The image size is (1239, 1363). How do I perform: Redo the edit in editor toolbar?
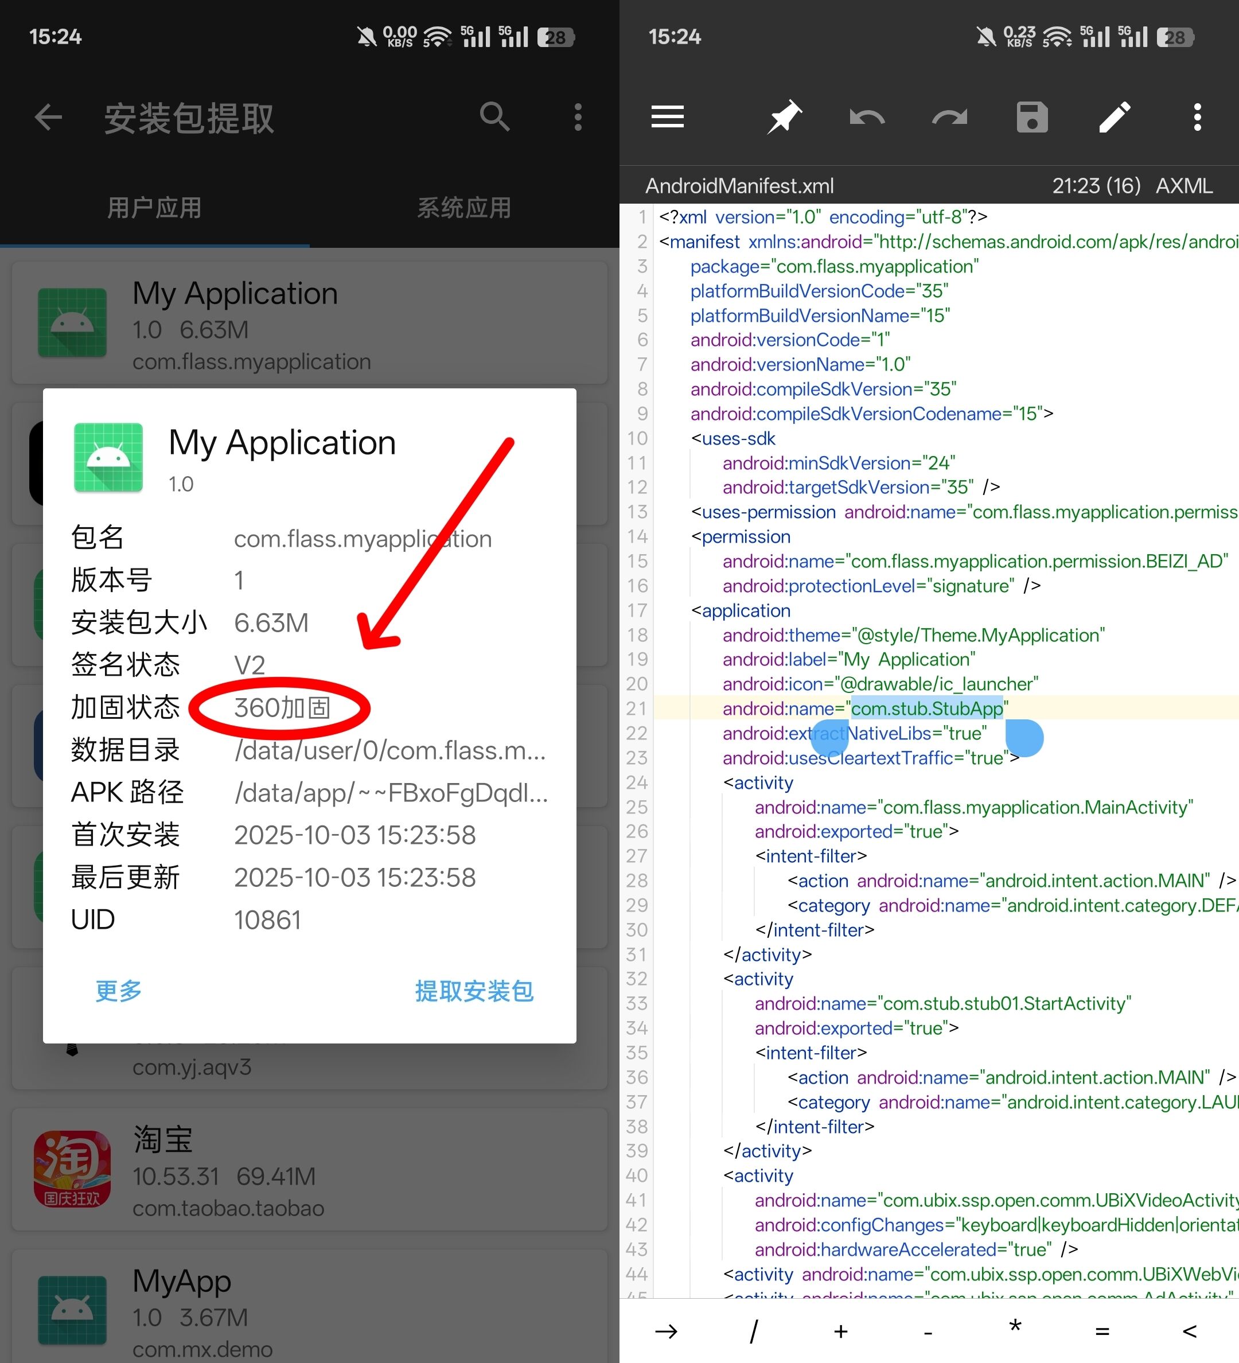point(950,118)
